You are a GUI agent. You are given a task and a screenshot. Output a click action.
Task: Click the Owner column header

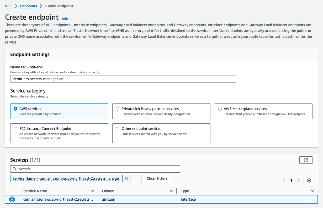(x=108, y=191)
